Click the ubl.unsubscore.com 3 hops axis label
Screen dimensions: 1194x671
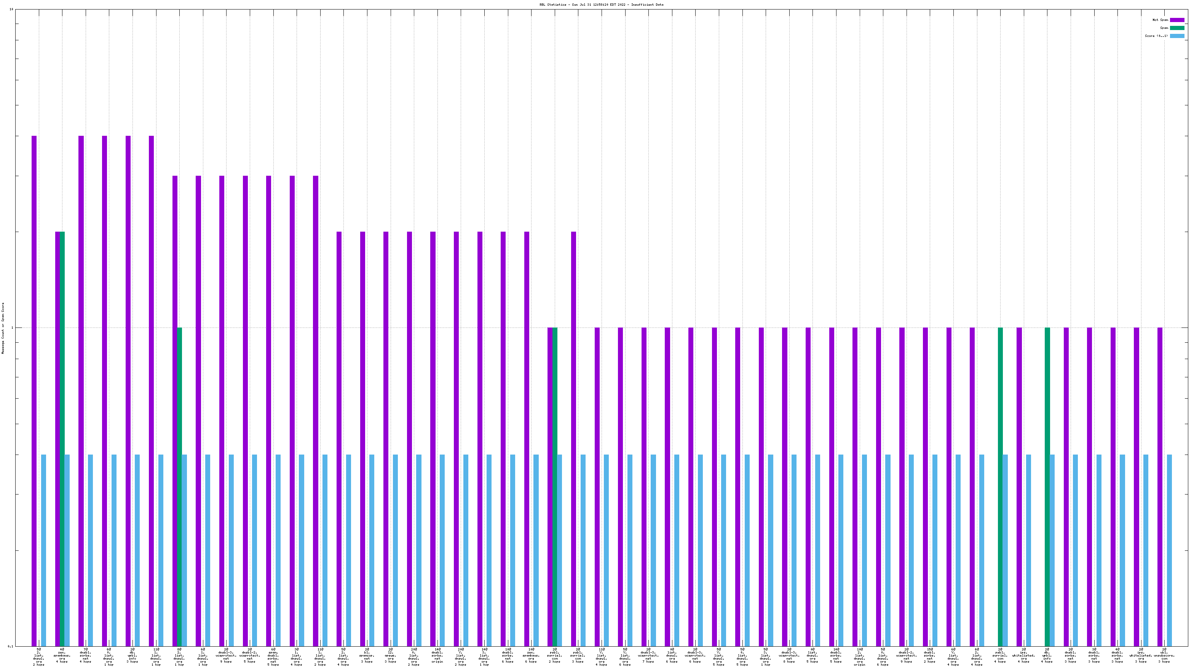(1164, 655)
